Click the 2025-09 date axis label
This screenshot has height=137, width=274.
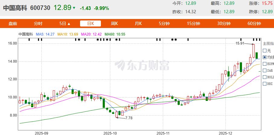click(x=41, y=133)
